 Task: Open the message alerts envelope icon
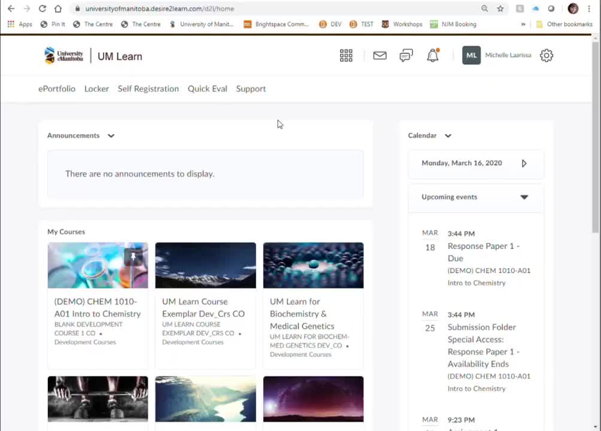pyautogui.click(x=380, y=56)
